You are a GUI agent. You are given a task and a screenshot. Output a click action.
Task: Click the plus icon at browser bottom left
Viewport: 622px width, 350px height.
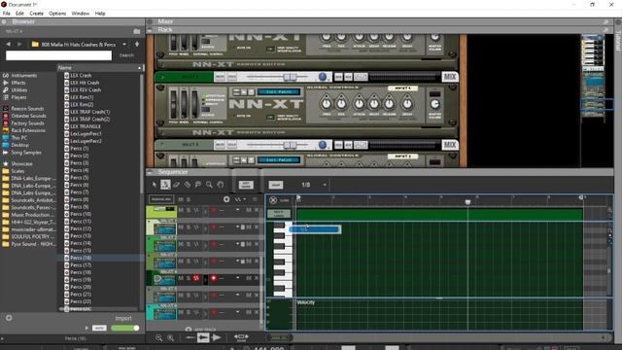click(9, 318)
